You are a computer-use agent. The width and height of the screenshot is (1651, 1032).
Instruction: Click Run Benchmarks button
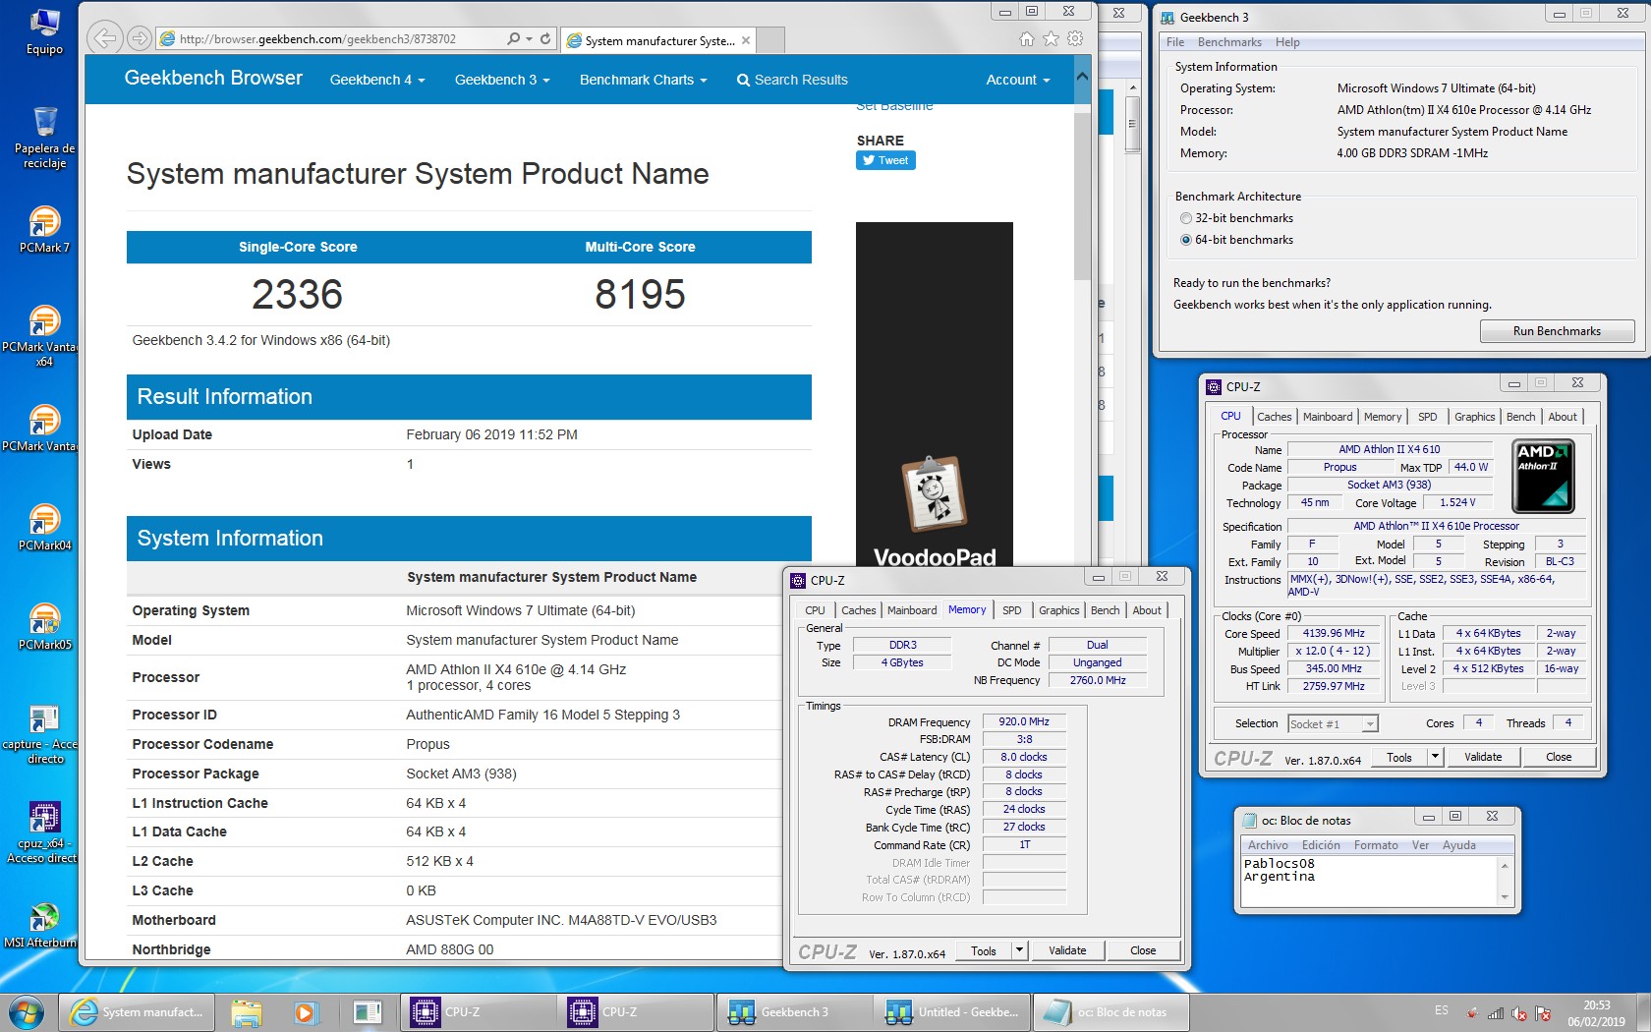pyautogui.click(x=1557, y=331)
